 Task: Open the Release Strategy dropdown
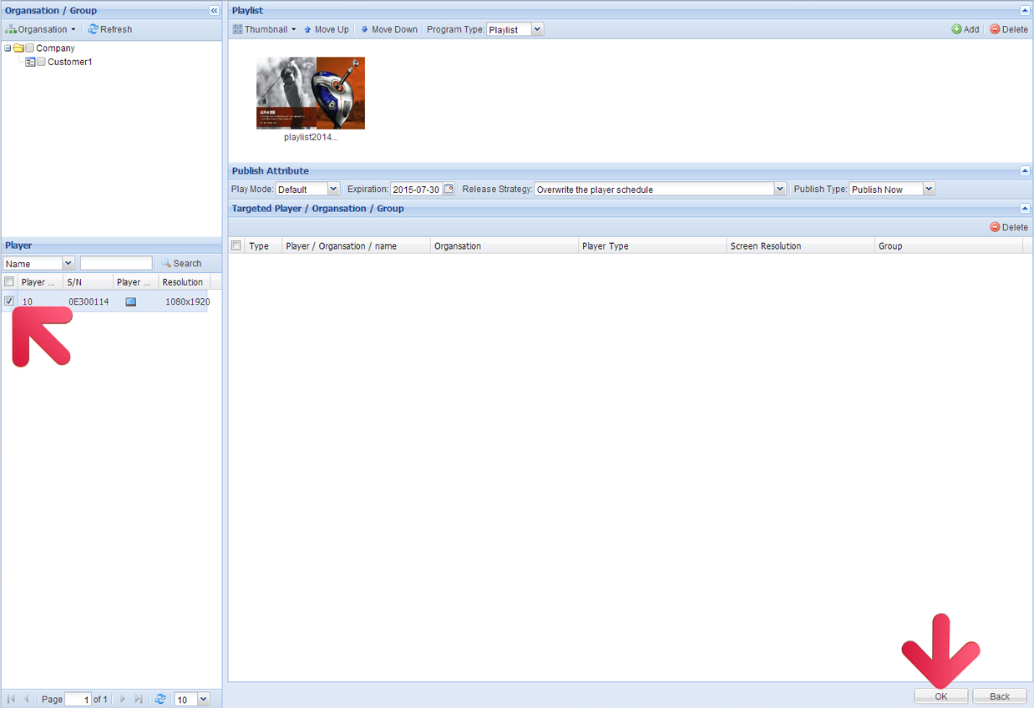pyautogui.click(x=780, y=190)
